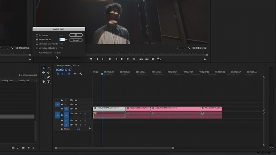This screenshot has width=276, height=155.
Task: Open the Program monitor button editor plus
Action: (x=205, y=59)
